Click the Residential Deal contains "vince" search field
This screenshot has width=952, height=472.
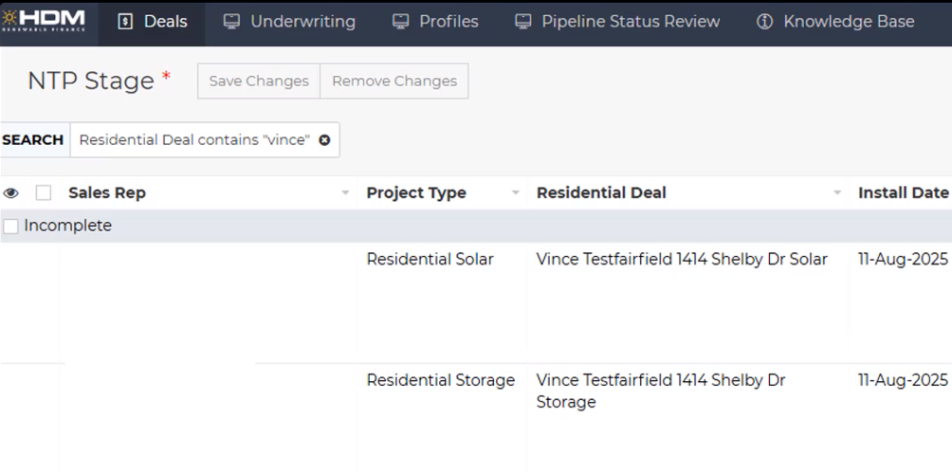[194, 140]
